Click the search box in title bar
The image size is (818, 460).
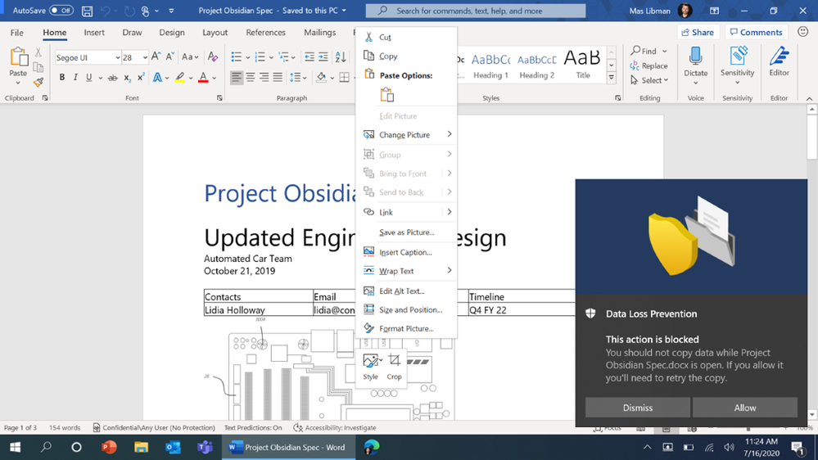pyautogui.click(x=475, y=11)
